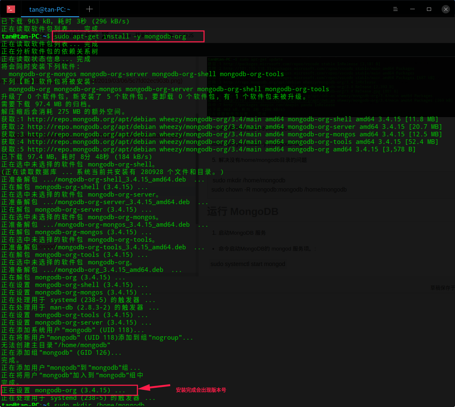Click the line '正在设置 mongodb-org (3.4.15) ...'
Screen dimensions: 455x407
tap(63, 390)
